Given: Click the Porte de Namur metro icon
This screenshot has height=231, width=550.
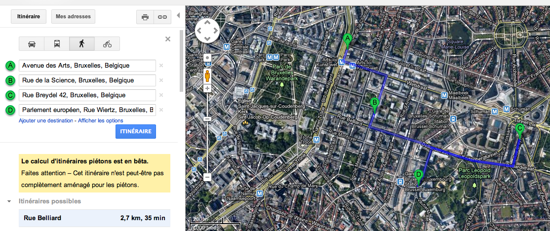Looking at the screenshot, I should (x=260, y=193).
